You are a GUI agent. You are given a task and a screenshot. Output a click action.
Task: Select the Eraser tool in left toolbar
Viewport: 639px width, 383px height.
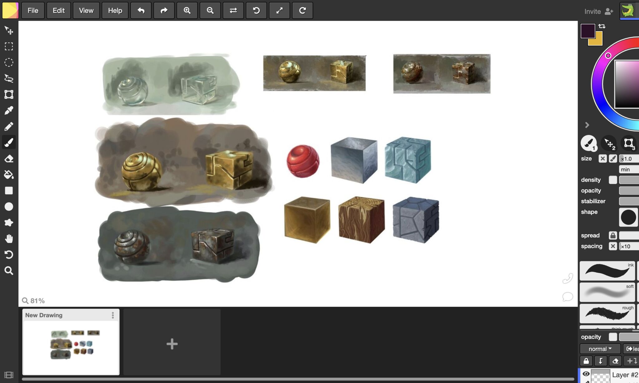click(x=9, y=159)
